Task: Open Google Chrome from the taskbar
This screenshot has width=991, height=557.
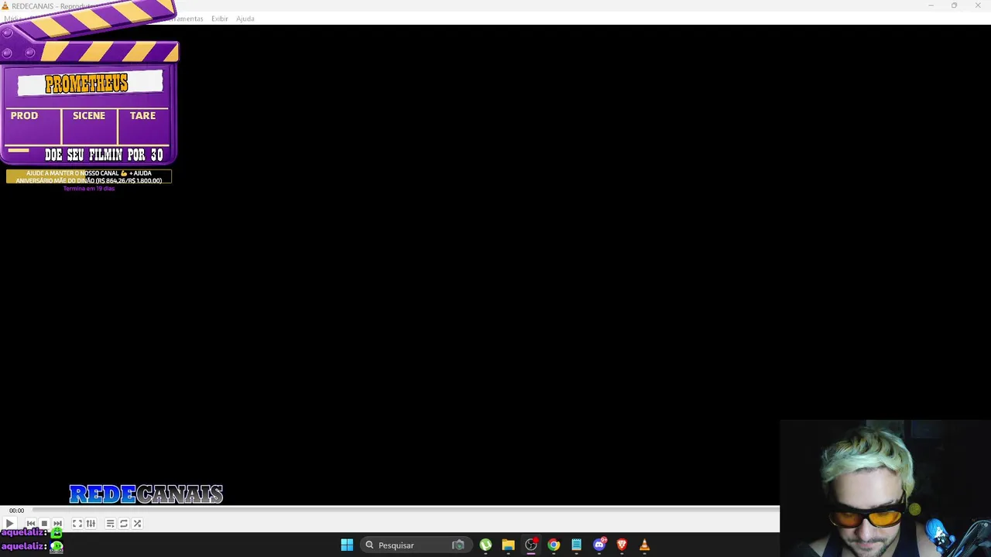Action: pos(554,545)
